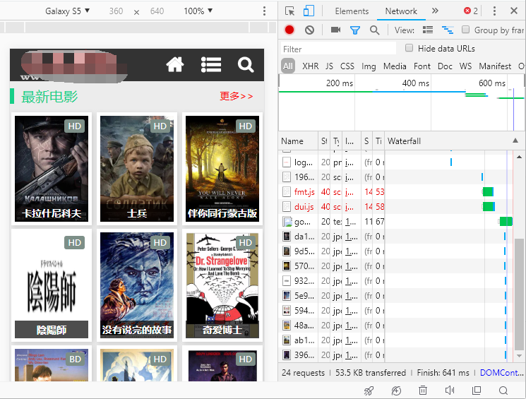Select the fmt.js failed request row
Screen dimensions: 526x399
(396, 192)
